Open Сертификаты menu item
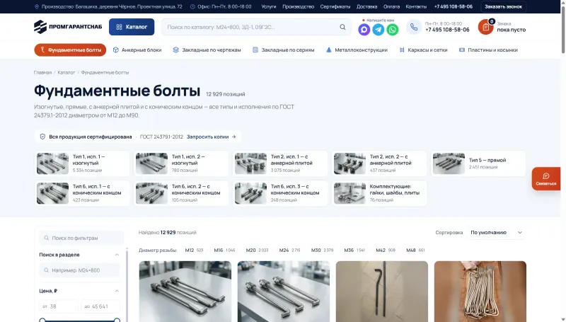Image resolution: width=566 pixels, height=322 pixels. tap(335, 6)
